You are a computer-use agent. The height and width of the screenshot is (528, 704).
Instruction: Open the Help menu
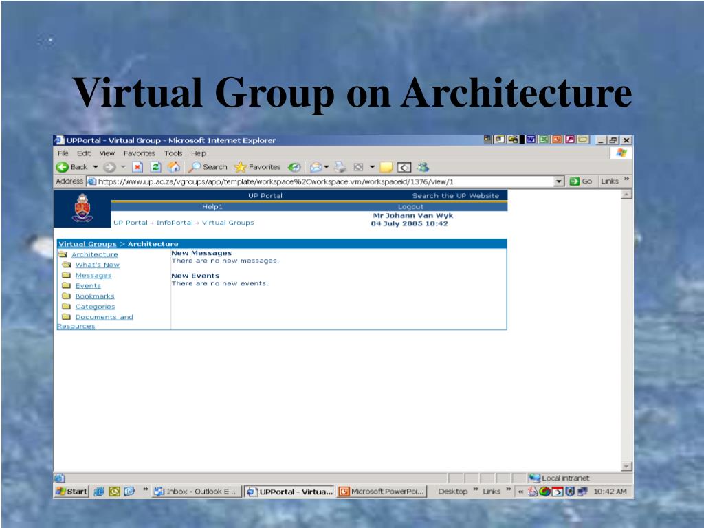[x=199, y=153]
